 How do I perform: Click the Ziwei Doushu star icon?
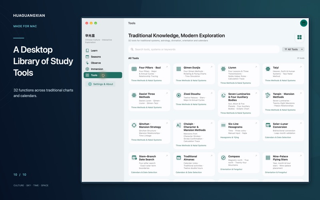(178, 95)
